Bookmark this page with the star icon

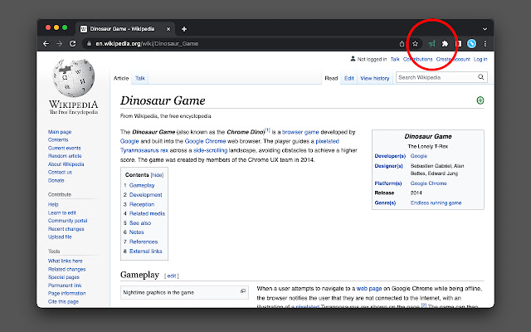pyautogui.click(x=415, y=44)
